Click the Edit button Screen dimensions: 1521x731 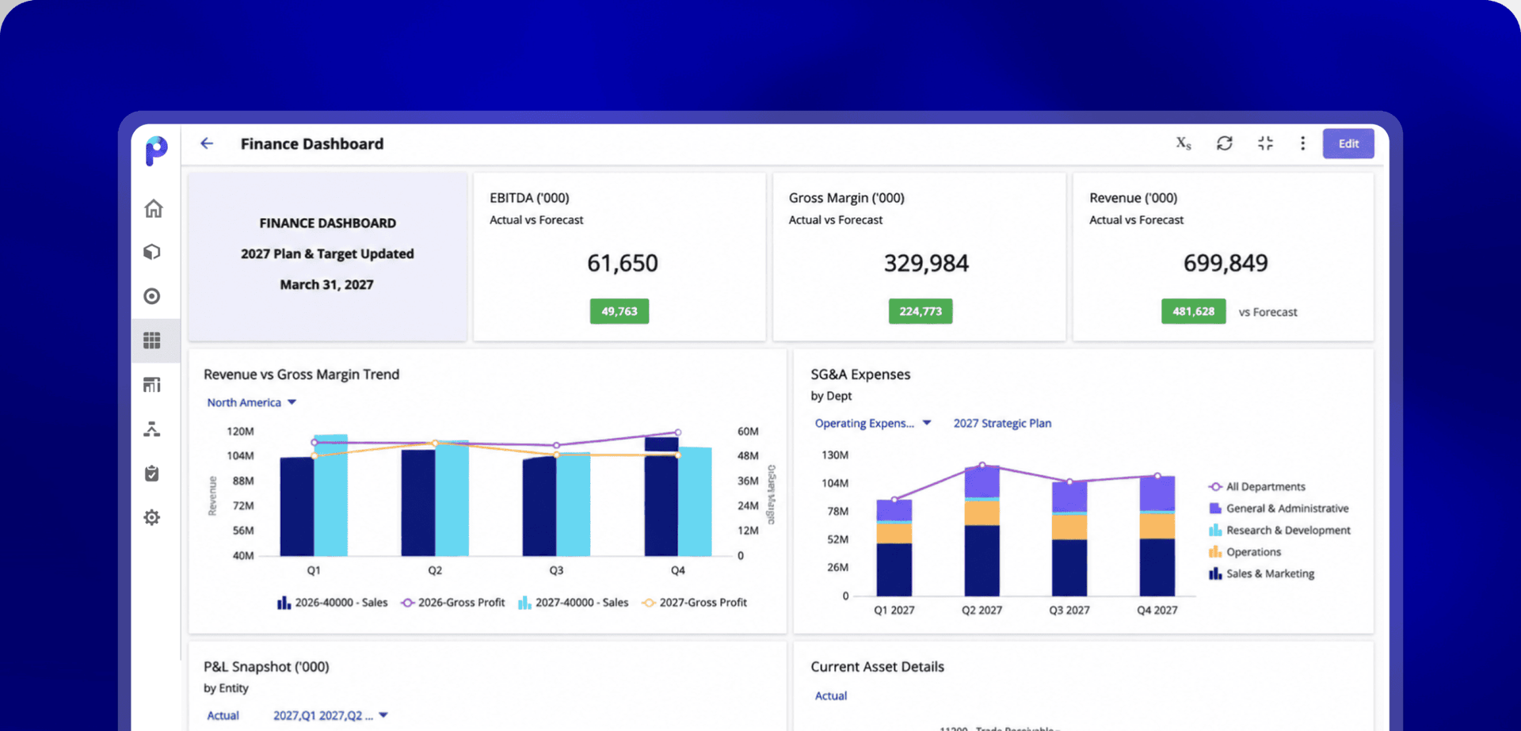(1348, 143)
